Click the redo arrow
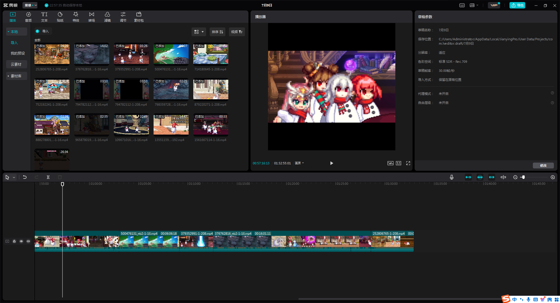The image size is (560, 303). tap(36, 177)
